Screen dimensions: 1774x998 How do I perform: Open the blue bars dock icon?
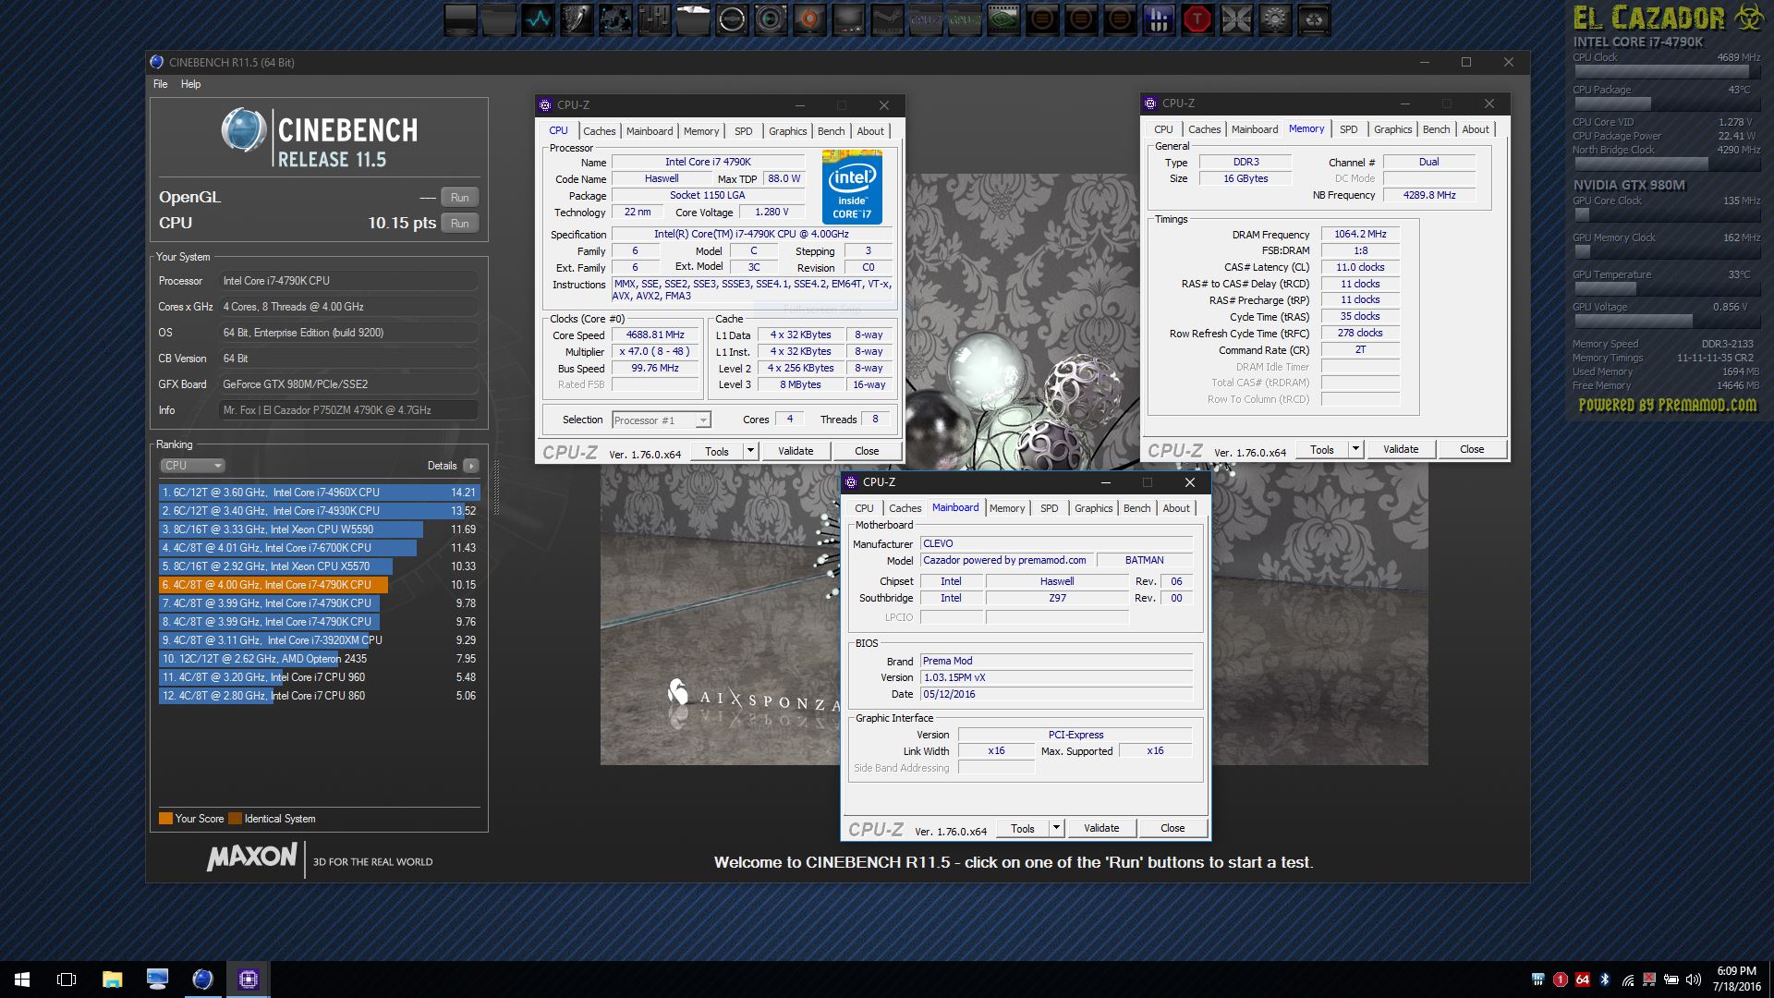1159,19
